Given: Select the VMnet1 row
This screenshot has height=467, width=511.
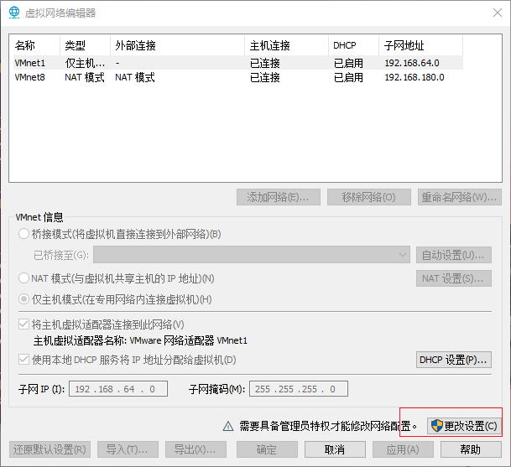Looking at the screenshot, I should (x=238, y=63).
